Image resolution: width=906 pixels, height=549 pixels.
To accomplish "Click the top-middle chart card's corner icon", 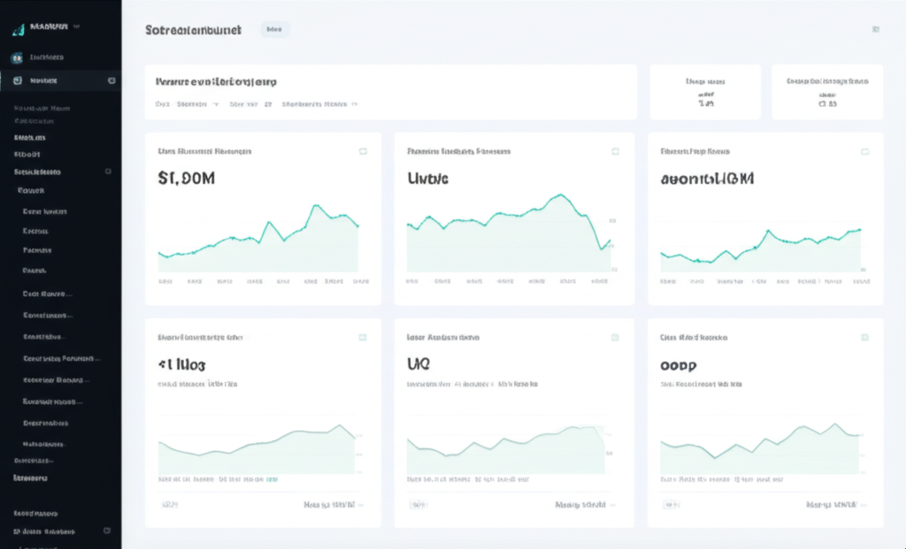I will coord(616,151).
